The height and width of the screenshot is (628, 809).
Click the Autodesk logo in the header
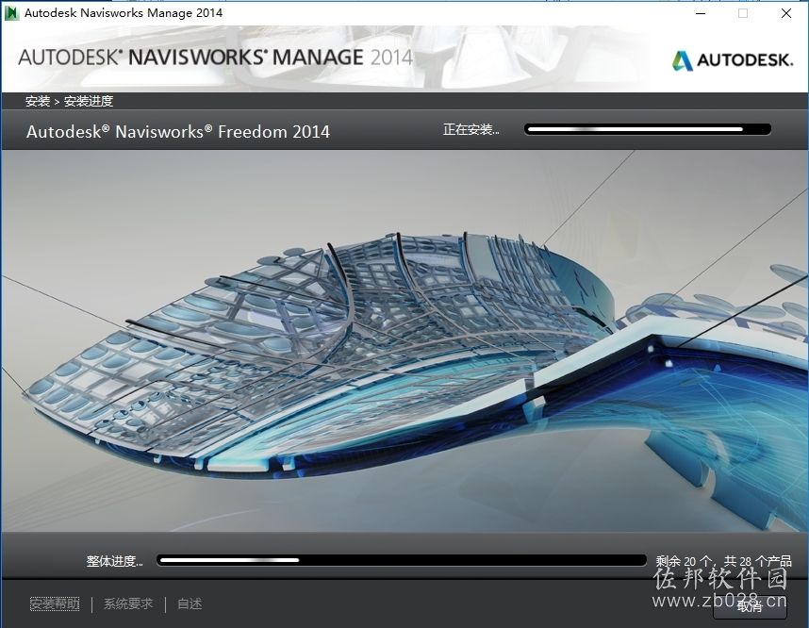(732, 60)
